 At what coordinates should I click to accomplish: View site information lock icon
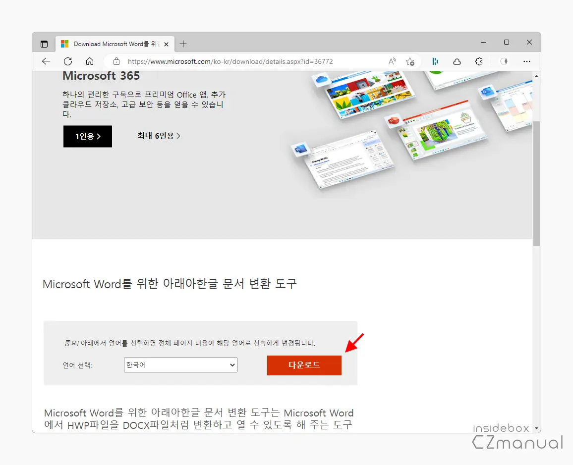pos(116,61)
